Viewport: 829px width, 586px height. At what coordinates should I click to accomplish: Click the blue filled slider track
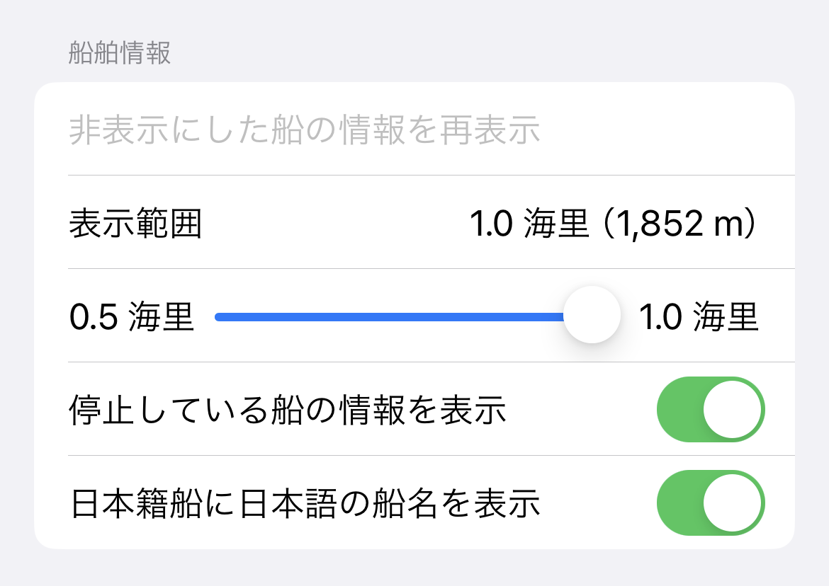click(390, 316)
